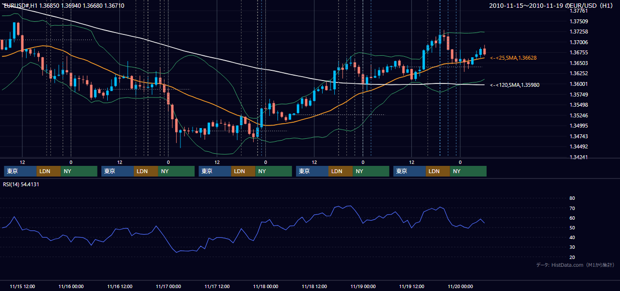The height and width of the screenshot is (291, 620).
Task: Click the 2010-11-15~2010-11-19 EUR/USD (H1) title
Action: click(x=552, y=5)
